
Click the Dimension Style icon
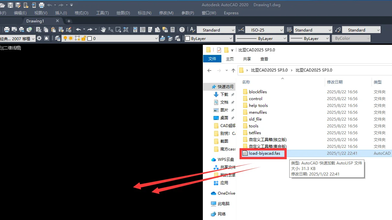coord(241,30)
